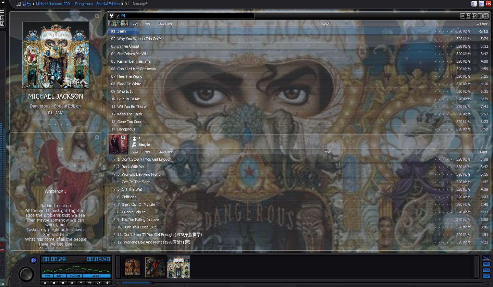This screenshot has height=287, width=493.
Task: Skip to the previous track
Action: (x=72, y=283)
